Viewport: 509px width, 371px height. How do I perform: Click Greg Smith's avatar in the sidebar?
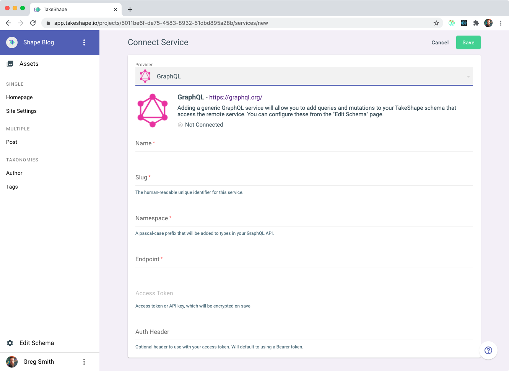(x=12, y=362)
